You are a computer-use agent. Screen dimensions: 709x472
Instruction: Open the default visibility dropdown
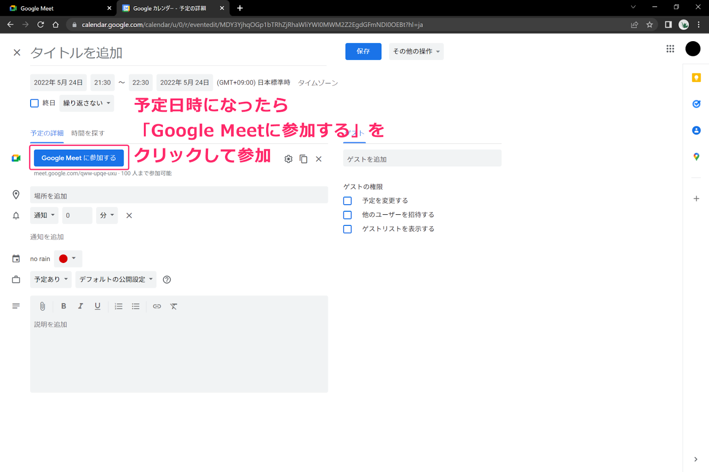coord(116,279)
